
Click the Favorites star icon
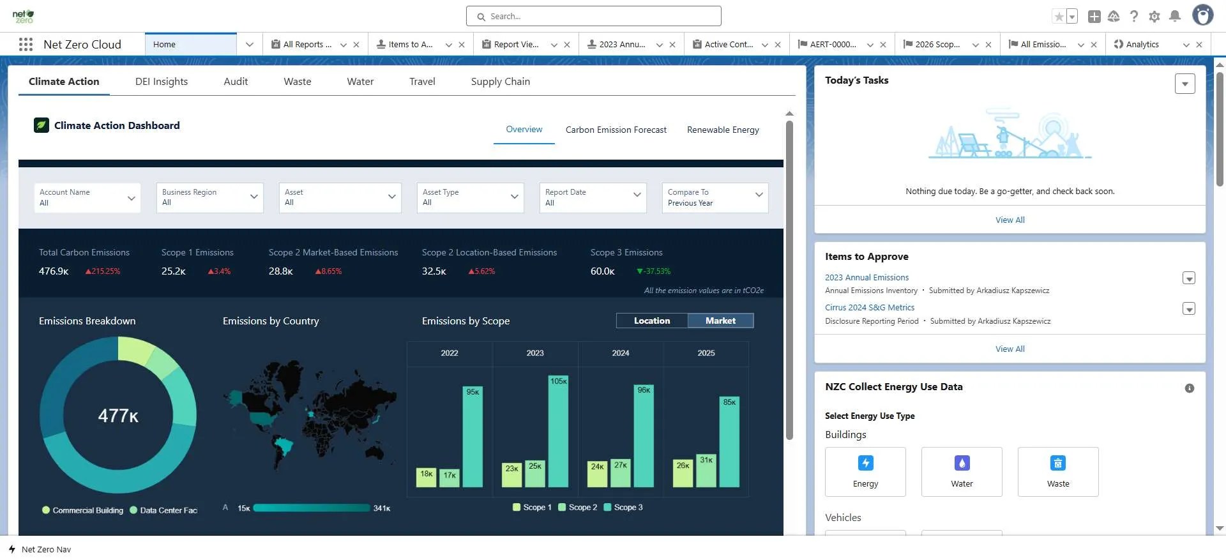click(x=1059, y=17)
